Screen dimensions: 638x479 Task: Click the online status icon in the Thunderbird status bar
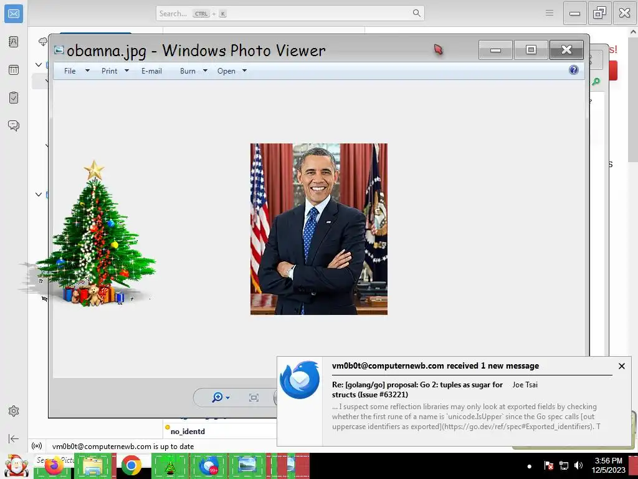37,446
